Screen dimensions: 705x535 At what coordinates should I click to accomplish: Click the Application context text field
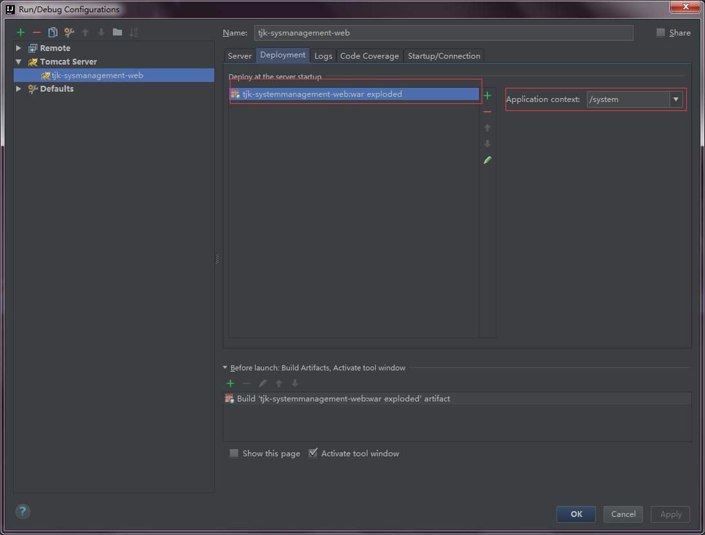pyautogui.click(x=629, y=99)
